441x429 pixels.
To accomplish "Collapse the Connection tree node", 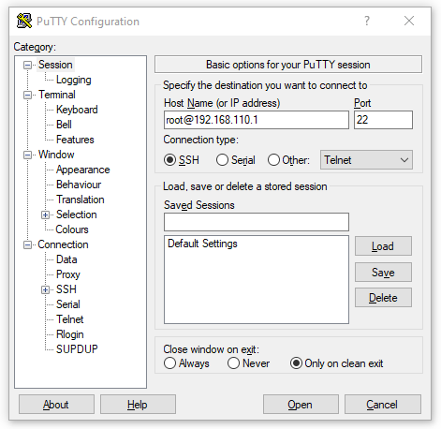I will click(x=27, y=244).
